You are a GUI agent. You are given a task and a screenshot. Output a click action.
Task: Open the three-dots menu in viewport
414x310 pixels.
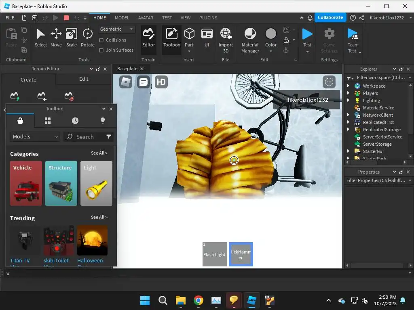(x=329, y=82)
